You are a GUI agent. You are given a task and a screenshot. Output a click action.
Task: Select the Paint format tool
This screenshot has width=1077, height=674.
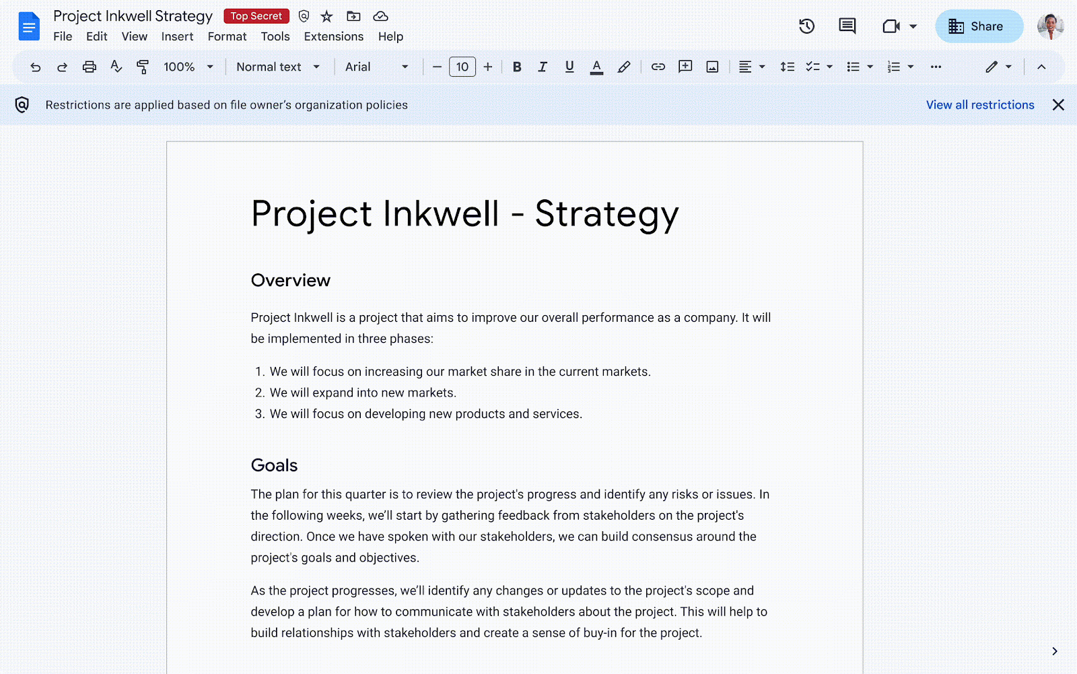[143, 67]
